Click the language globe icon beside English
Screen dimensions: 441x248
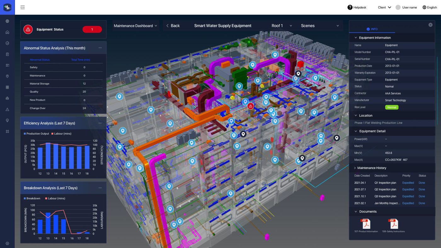coord(424,7)
